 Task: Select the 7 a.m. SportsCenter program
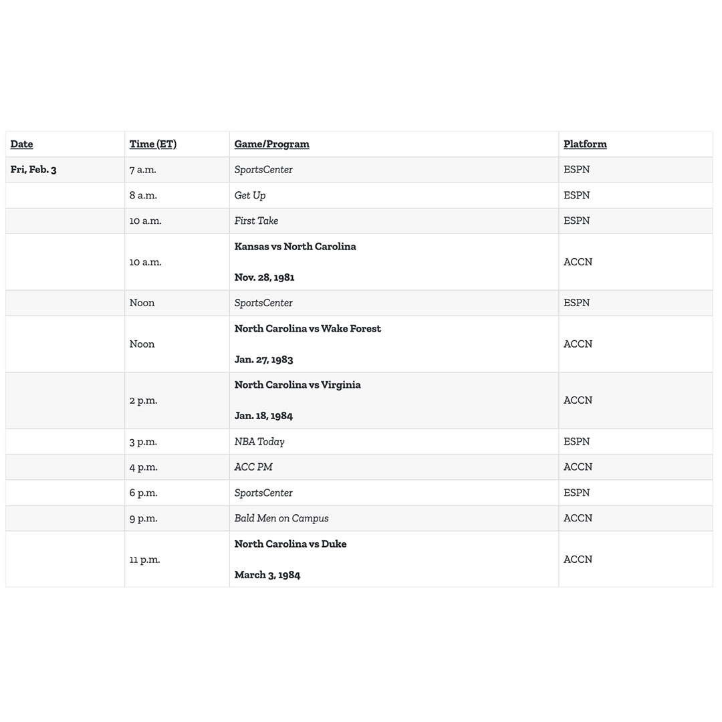point(263,169)
